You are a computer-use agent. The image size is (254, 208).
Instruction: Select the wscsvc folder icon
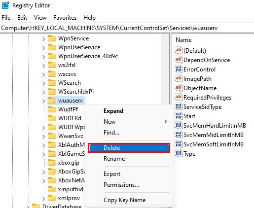click(x=52, y=74)
